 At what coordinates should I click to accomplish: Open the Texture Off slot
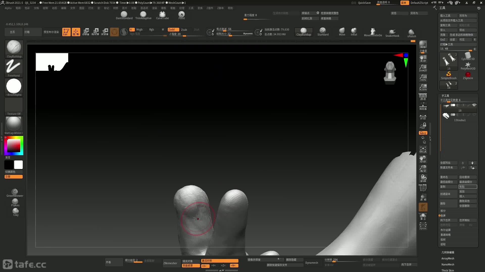(14, 106)
